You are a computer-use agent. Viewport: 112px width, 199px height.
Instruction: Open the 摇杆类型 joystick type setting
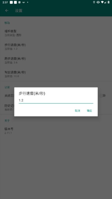(56, 33)
